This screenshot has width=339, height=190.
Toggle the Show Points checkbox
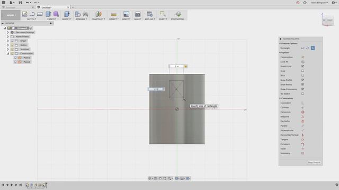(x=302, y=84)
